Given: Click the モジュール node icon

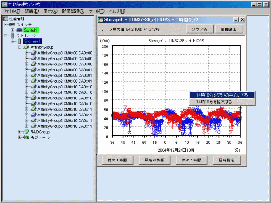Looking at the screenshot, I should [x=26, y=137].
